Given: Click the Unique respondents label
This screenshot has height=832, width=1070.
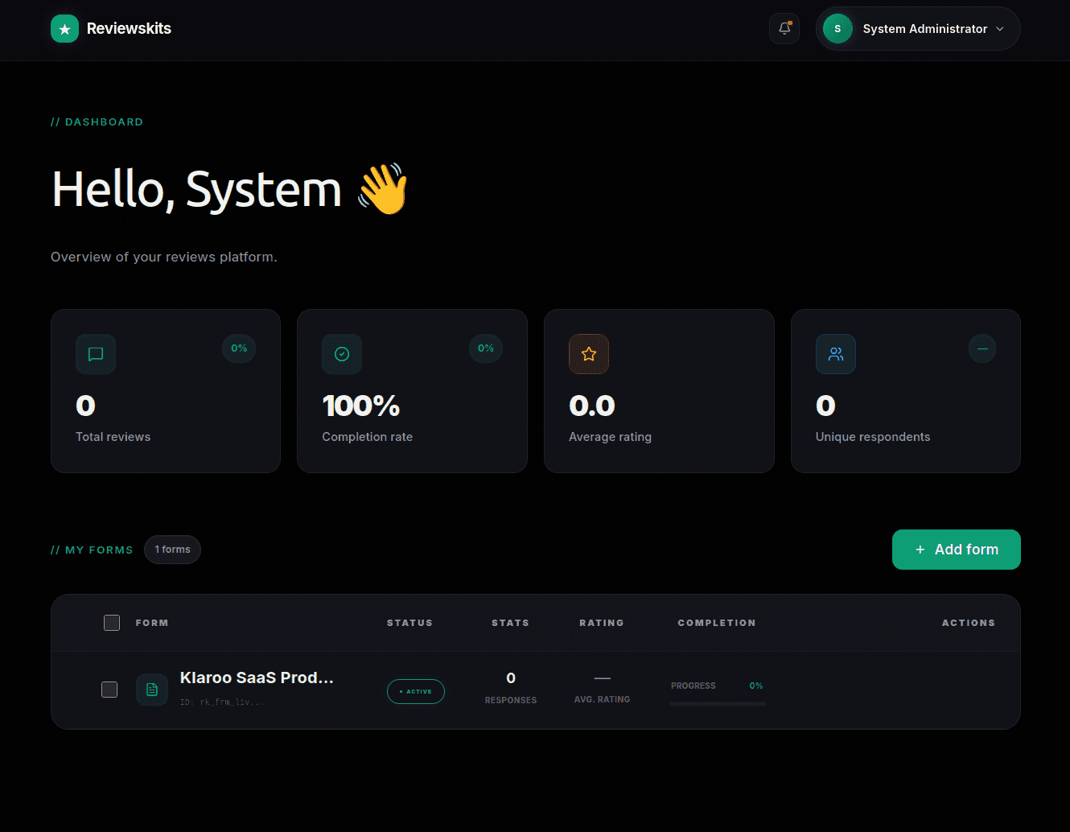Looking at the screenshot, I should (x=873, y=437).
